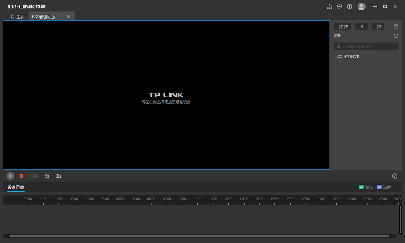
Task: Click the horizontal timeline scrollbar
Action: click(199, 236)
